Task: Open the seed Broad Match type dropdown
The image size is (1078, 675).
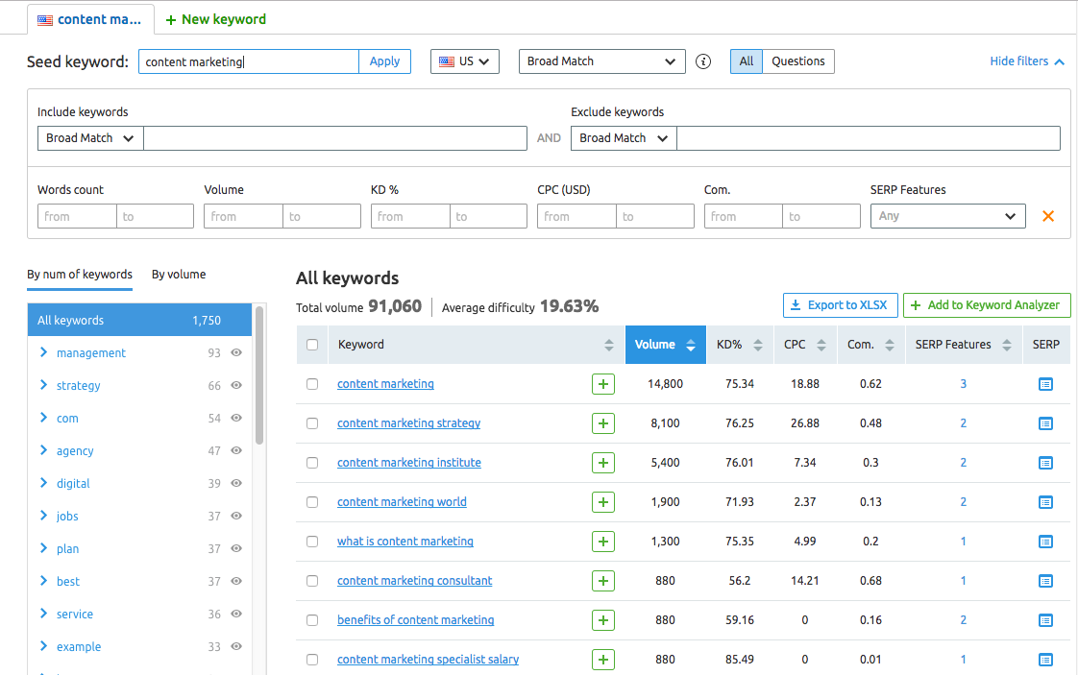Action: pyautogui.click(x=601, y=61)
